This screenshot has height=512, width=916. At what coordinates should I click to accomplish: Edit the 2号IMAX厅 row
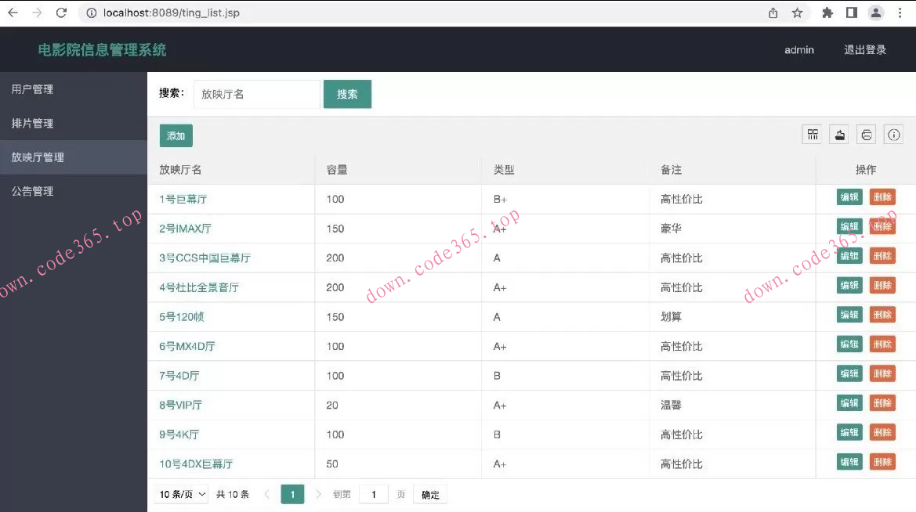tap(849, 226)
